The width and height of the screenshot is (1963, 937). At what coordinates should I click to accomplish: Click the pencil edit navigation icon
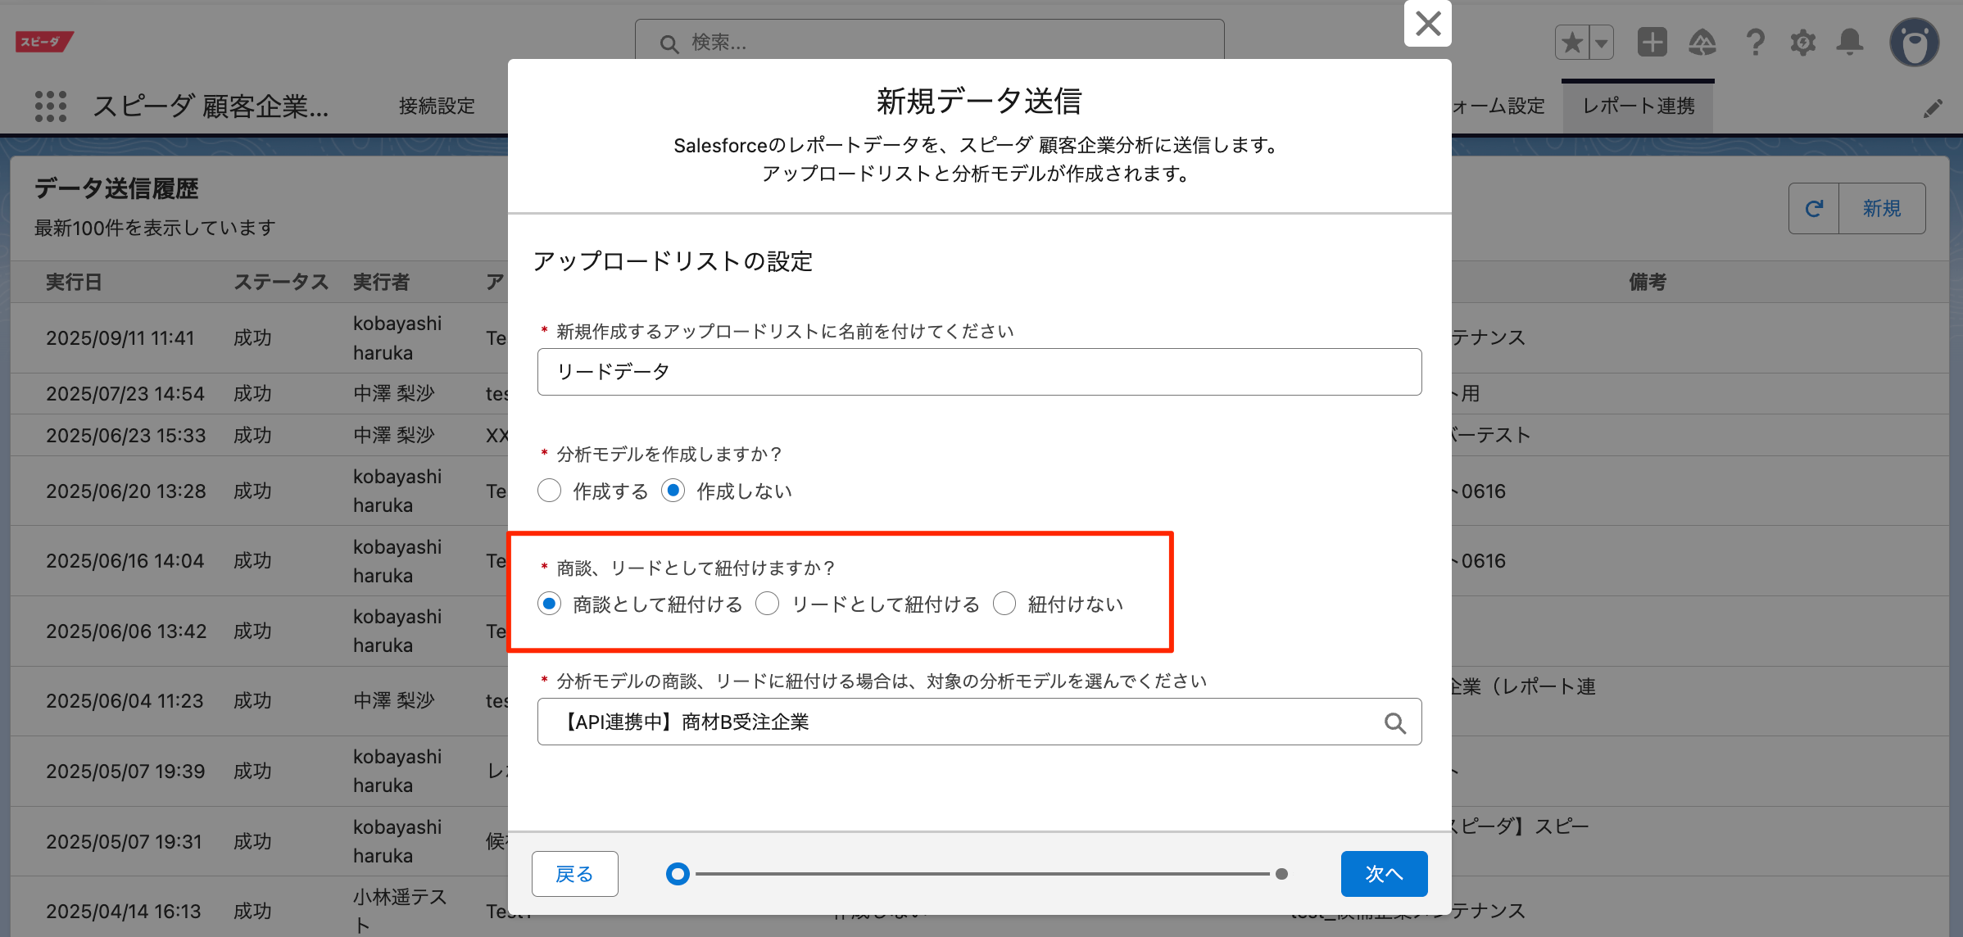pyautogui.click(x=1933, y=108)
